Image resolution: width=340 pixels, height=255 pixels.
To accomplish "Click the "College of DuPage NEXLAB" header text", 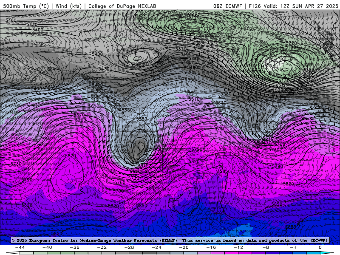I will 122,6.
